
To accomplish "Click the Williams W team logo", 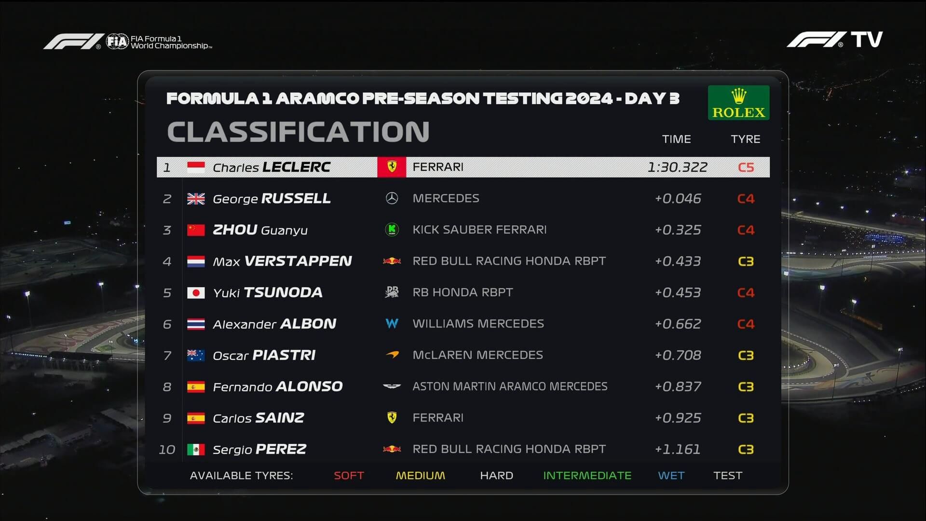I will pyautogui.click(x=392, y=324).
